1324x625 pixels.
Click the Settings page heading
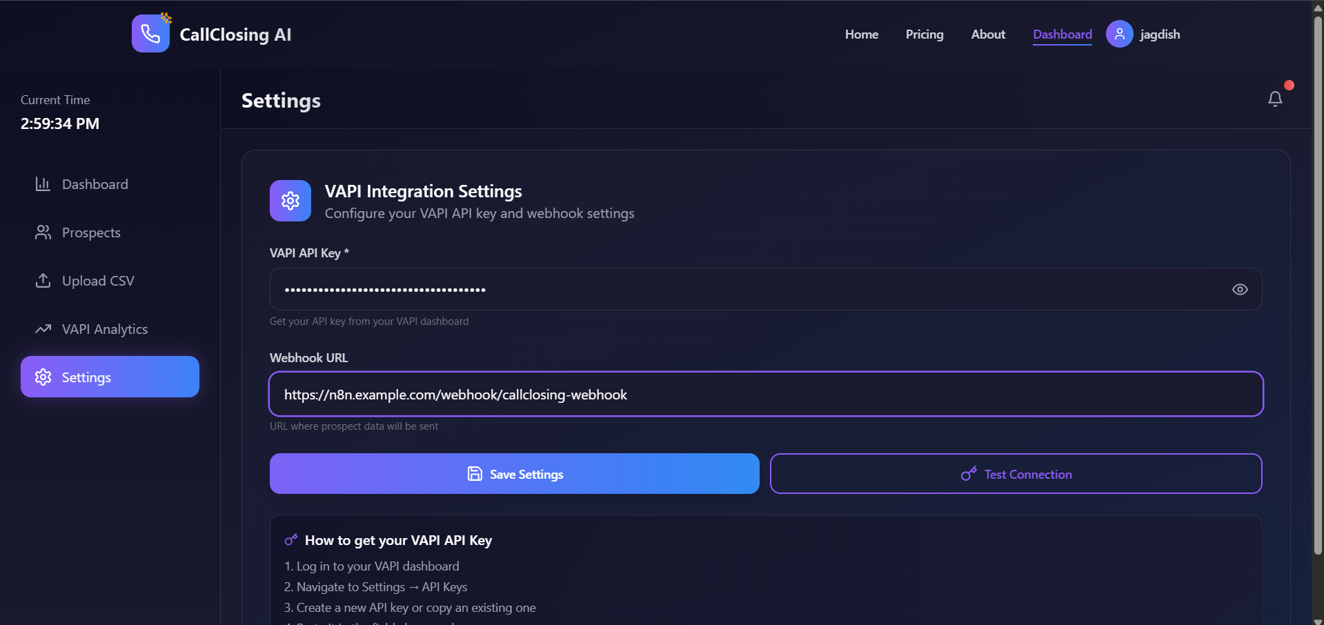click(x=281, y=101)
